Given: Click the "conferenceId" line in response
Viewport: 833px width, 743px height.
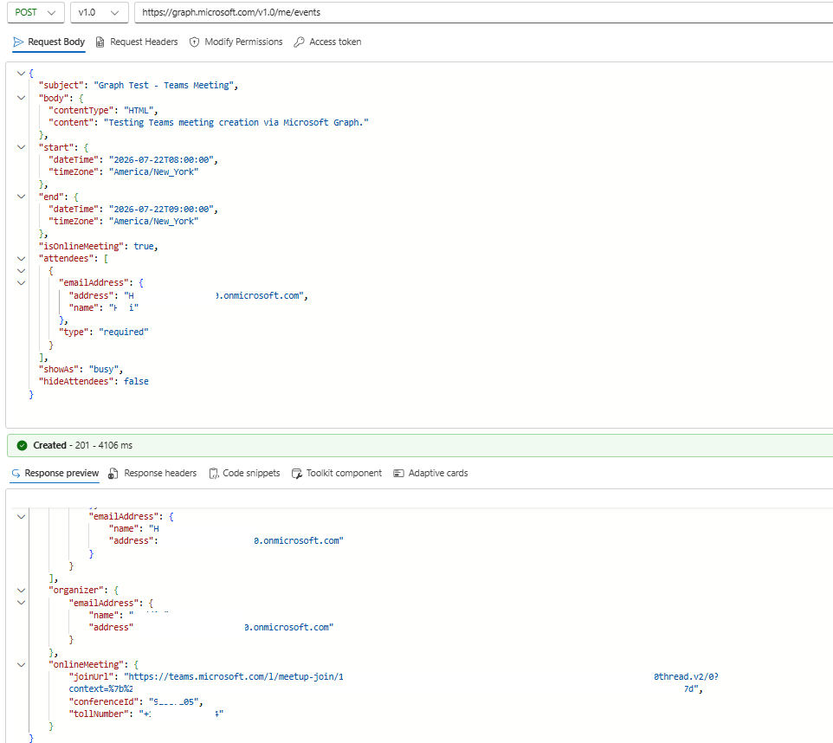Looking at the screenshot, I should click(x=136, y=701).
